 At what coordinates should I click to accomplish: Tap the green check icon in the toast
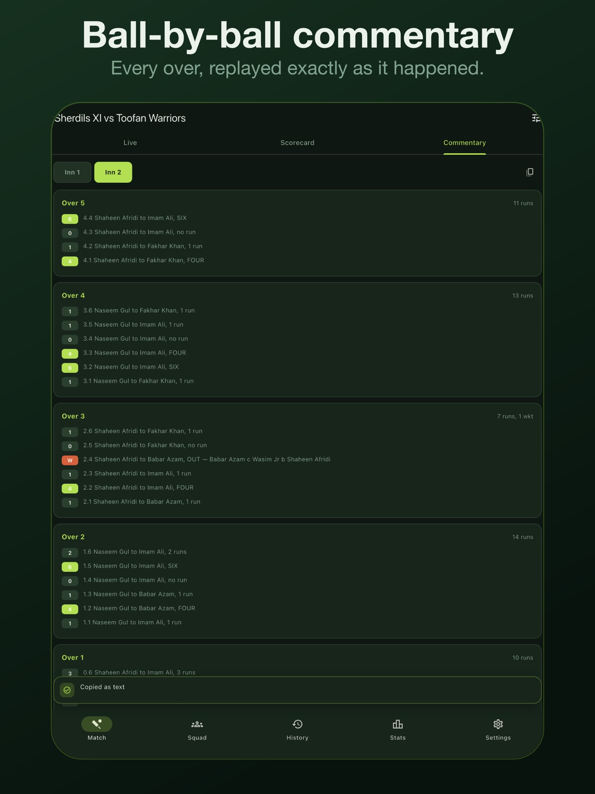click(x=67, y=690)
